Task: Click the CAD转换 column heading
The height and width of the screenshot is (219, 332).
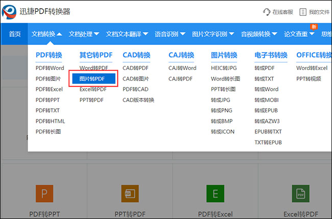Action: [x=136, y=55]
